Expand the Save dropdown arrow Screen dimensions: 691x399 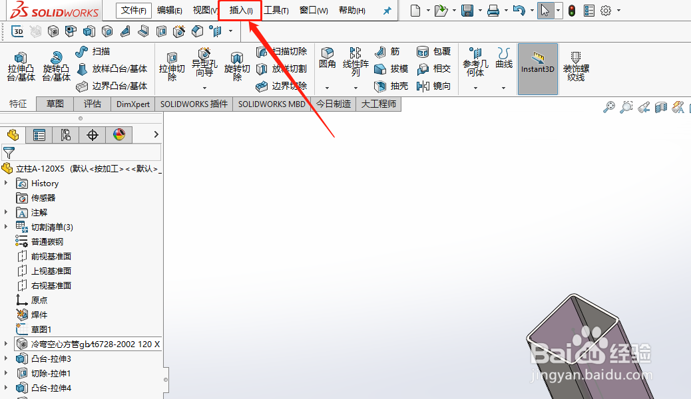[x=480, y=11]
